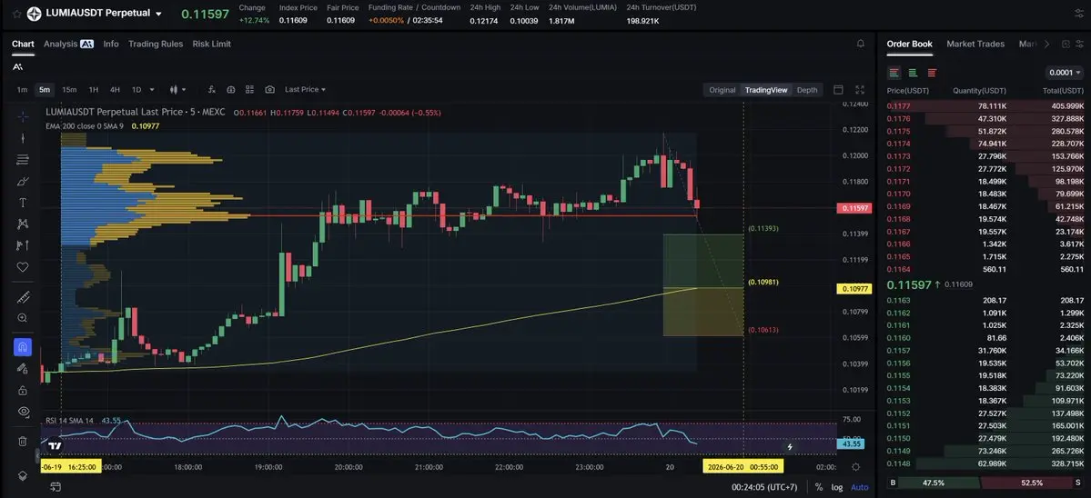Open the Market Trades tab
This screenshot has height=498, width=1091.
[975, 44]
